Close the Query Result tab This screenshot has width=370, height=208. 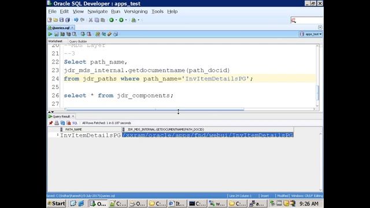(73, 116)
